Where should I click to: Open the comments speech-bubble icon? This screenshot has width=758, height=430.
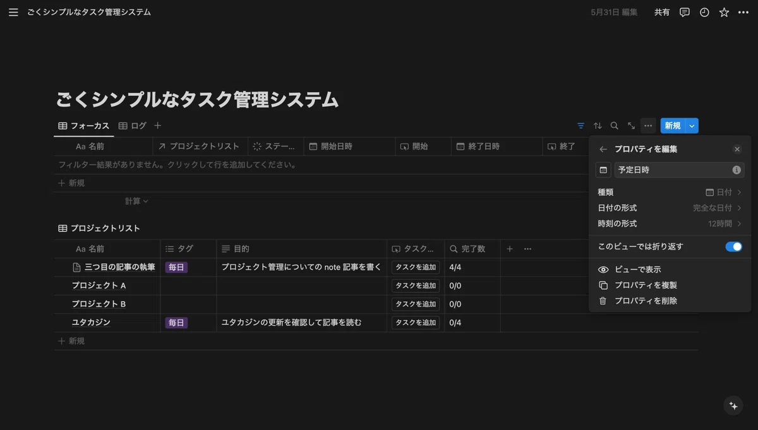685,12
